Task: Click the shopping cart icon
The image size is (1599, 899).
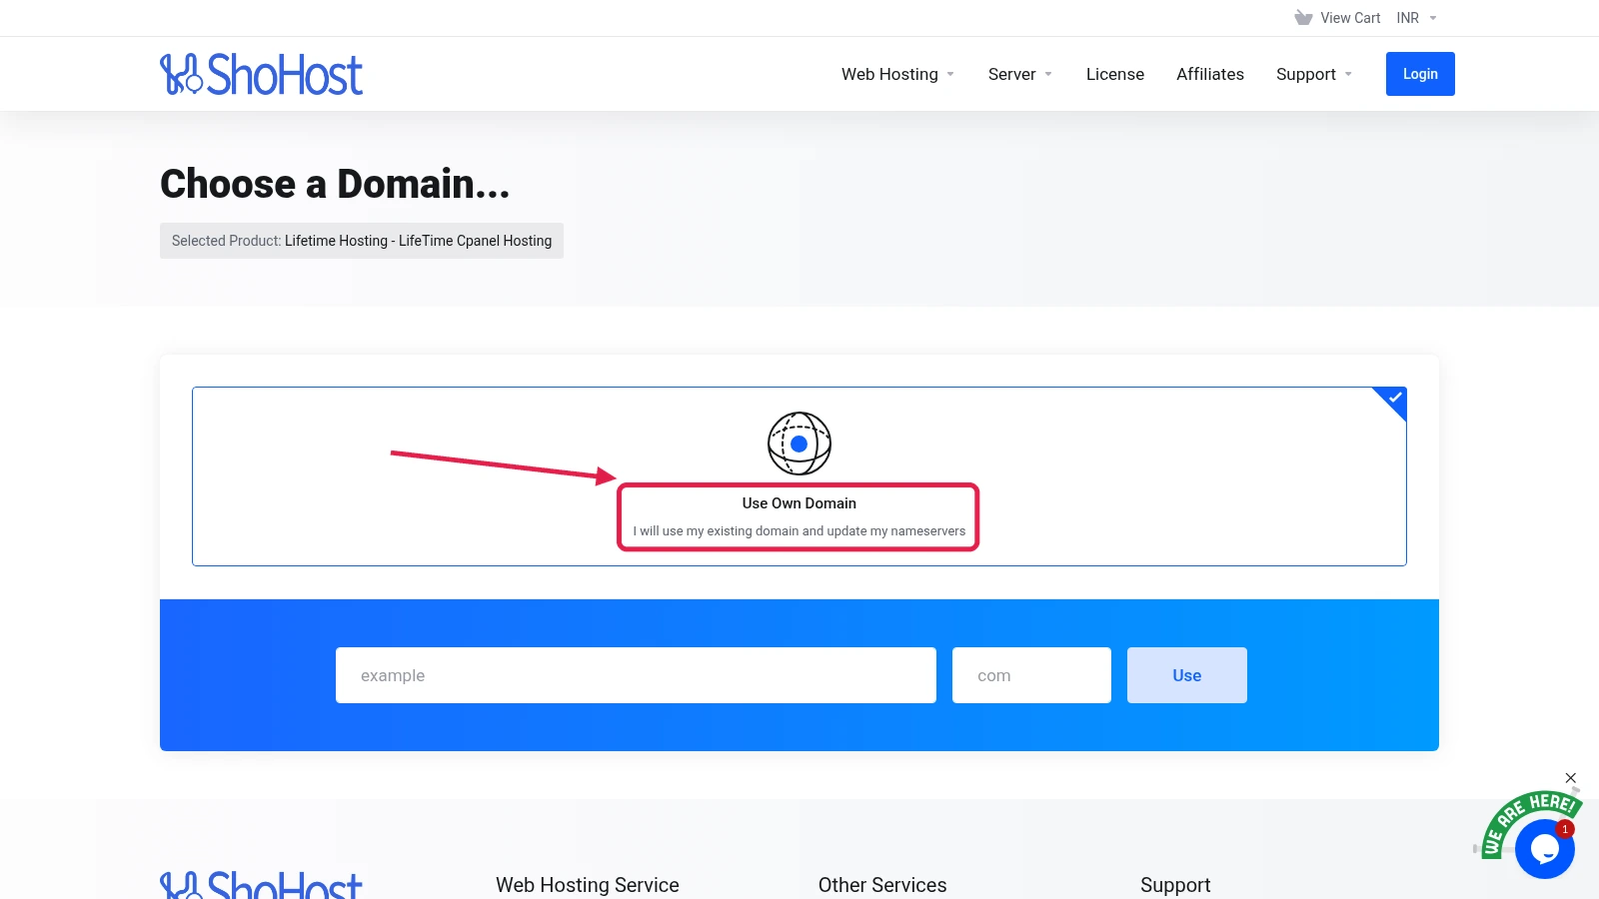Action: (x=1303, y=18)
